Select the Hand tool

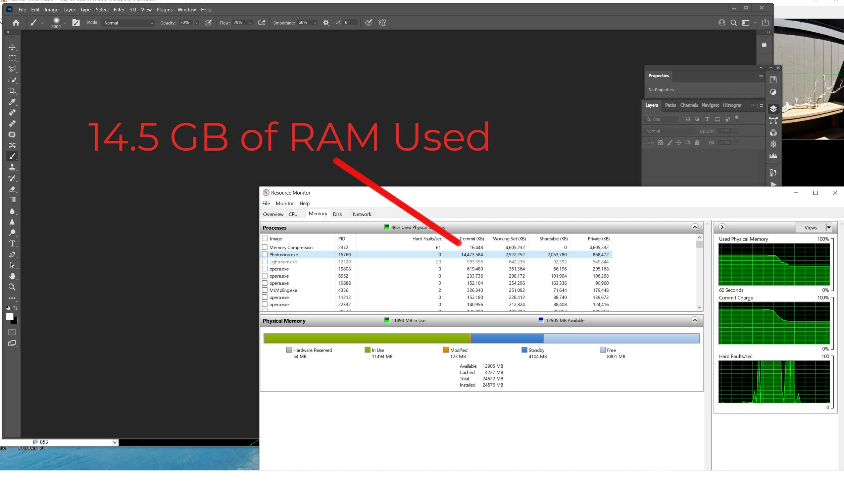click(x=12, y=276)
